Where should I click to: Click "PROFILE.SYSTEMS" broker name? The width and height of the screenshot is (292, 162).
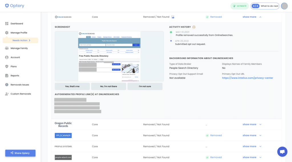(63, 147)
